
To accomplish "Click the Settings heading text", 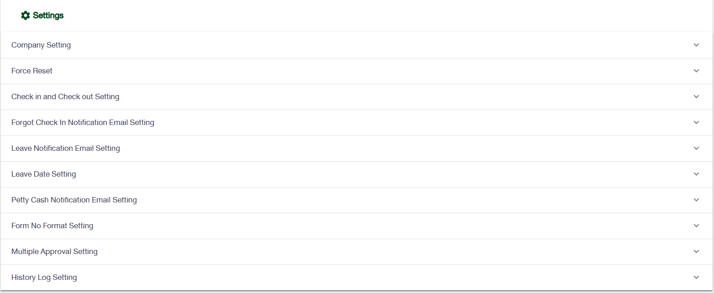I will (x=48, y=15).
